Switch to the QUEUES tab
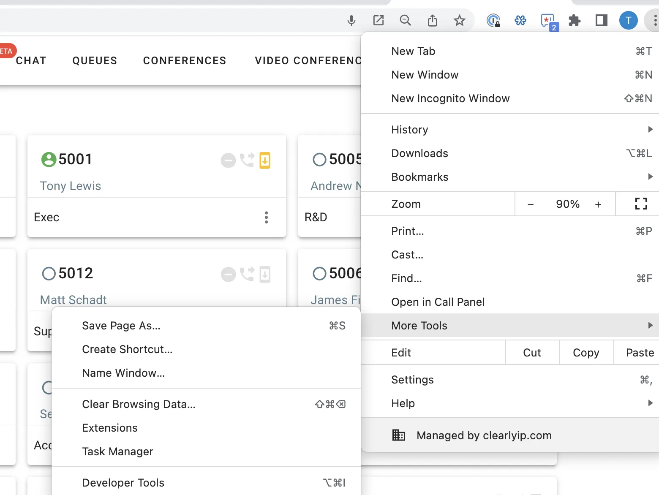659x495 pixels. click(95, 61)
